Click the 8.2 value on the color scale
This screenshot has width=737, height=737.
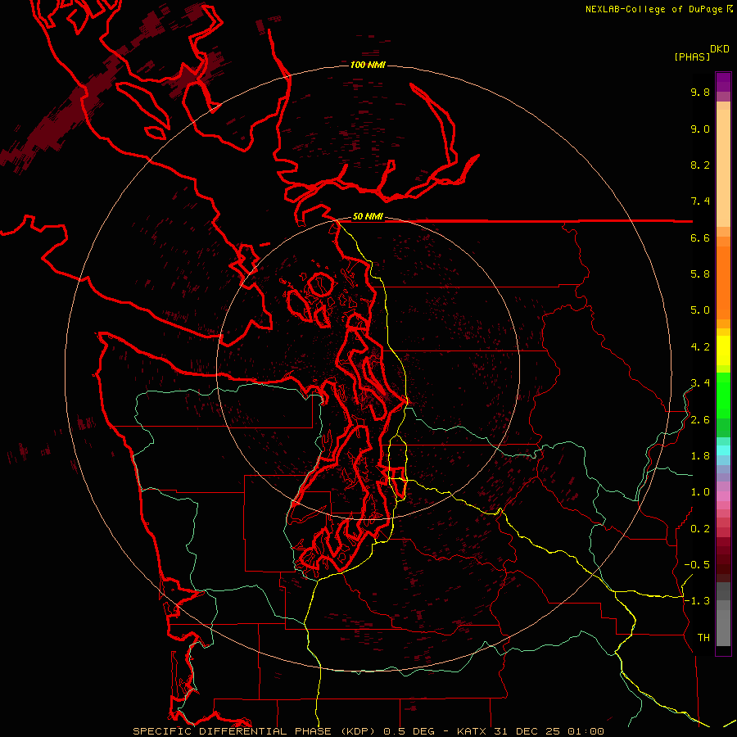click(x=700, y=165)
